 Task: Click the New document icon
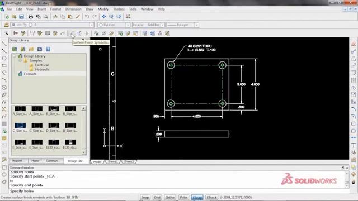(7, 17)
